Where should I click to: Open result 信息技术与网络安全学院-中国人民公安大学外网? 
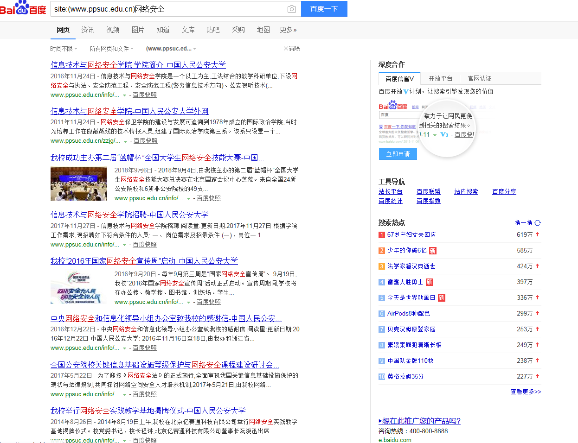129,111
